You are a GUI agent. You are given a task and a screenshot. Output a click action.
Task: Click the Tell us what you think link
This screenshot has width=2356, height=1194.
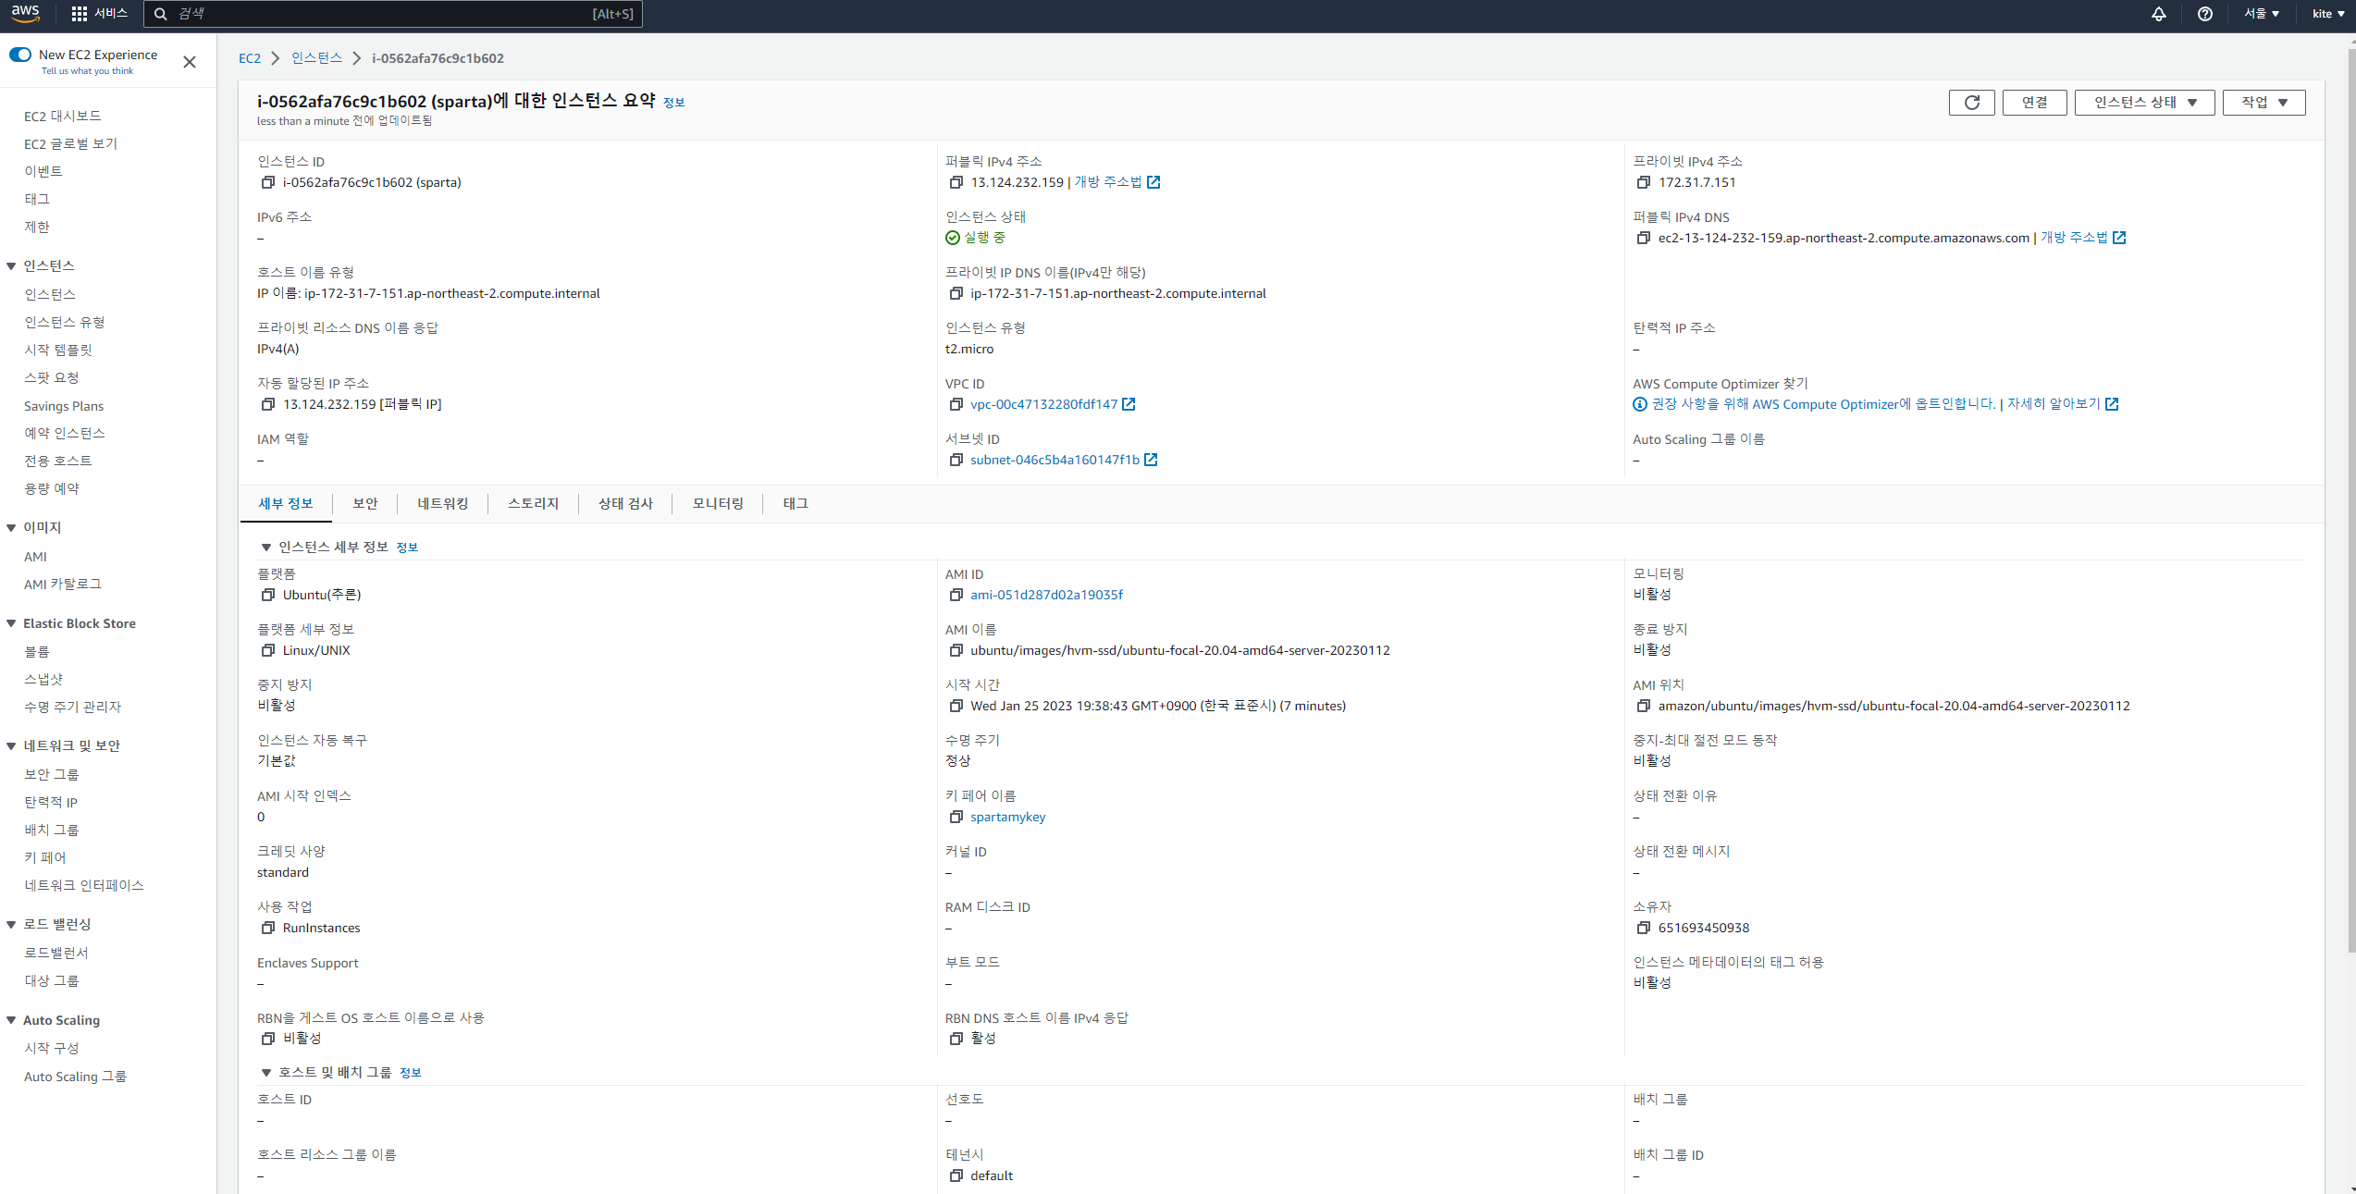click(x=87, y=71)
